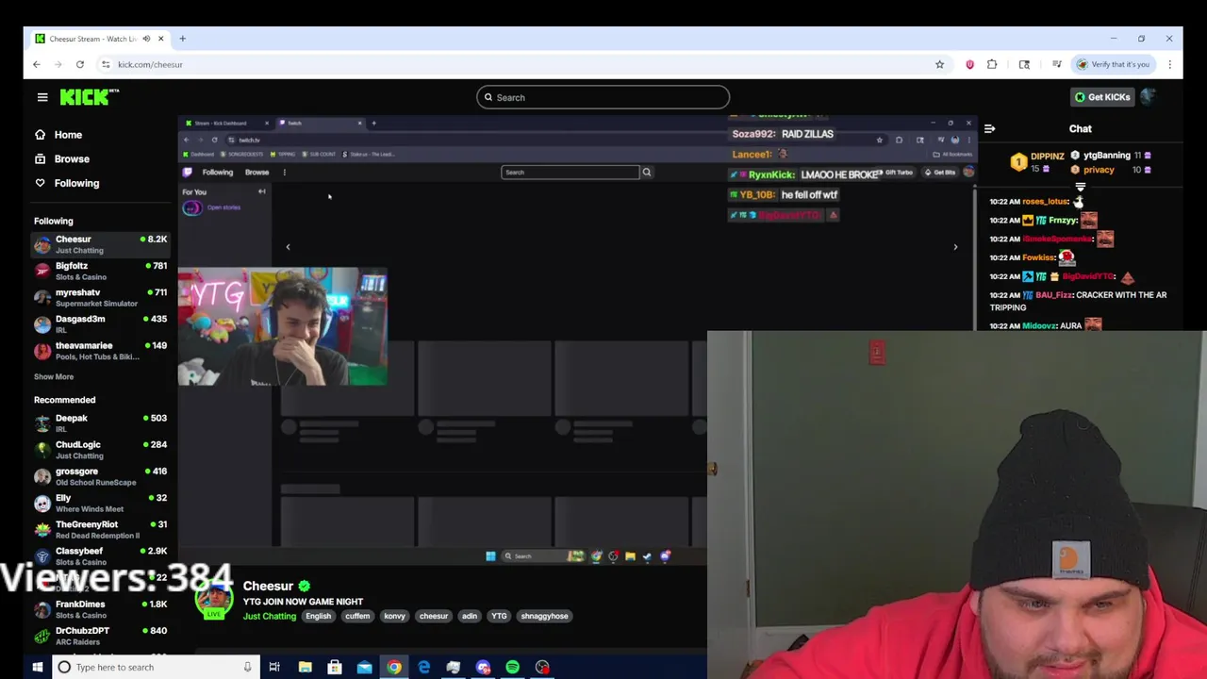Select the English tag

(318, 616)
